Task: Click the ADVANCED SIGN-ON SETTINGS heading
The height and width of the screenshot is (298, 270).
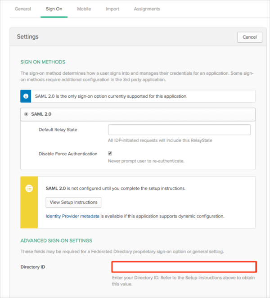Action: pos(56,241)
